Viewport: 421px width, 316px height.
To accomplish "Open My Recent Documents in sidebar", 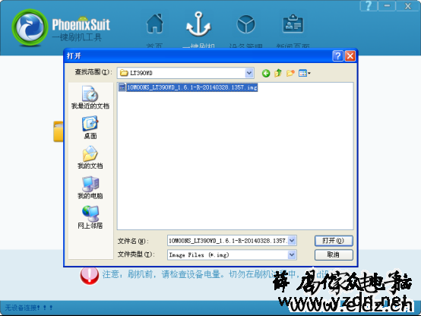I will pos(90,97).
